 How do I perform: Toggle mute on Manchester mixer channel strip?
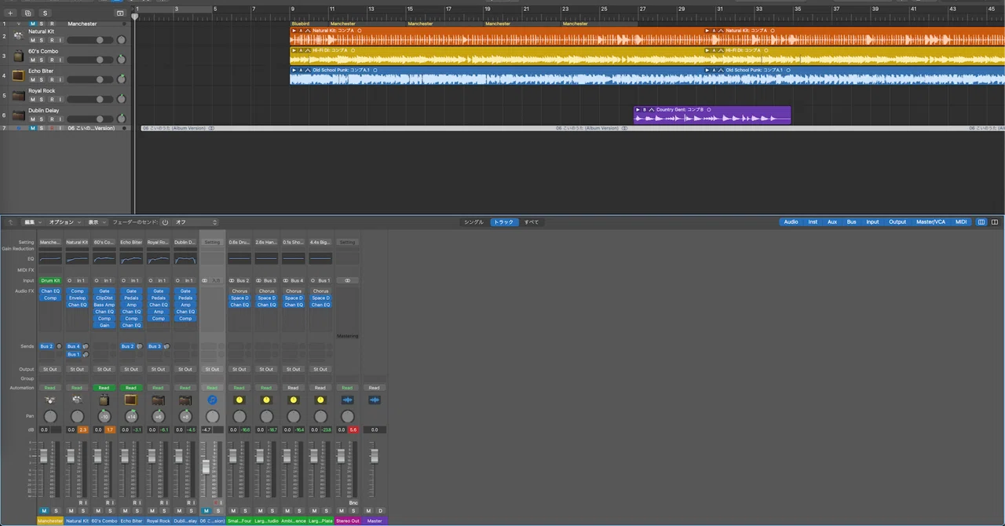coord(44,511)
